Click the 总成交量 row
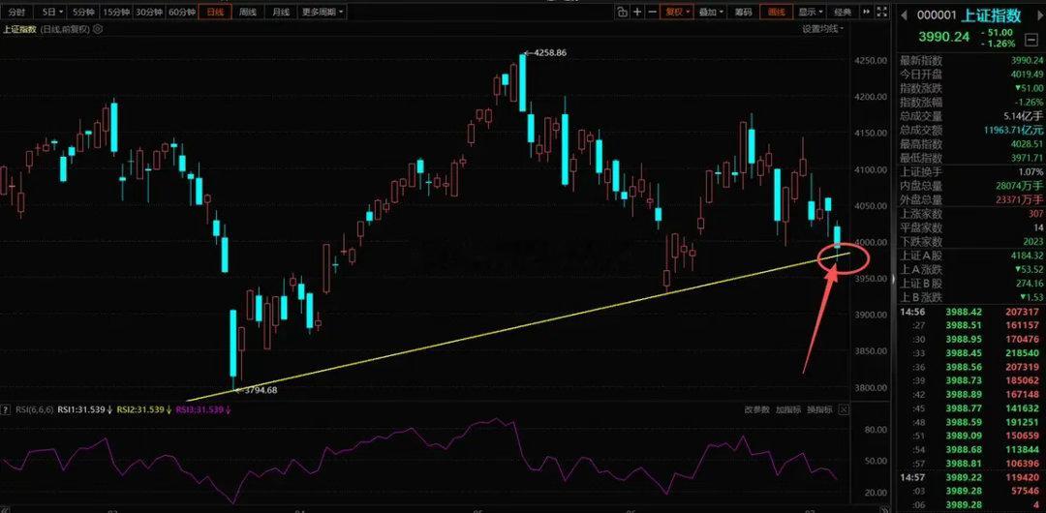This screenshot has height=513, width=1046. coord(970,116)
